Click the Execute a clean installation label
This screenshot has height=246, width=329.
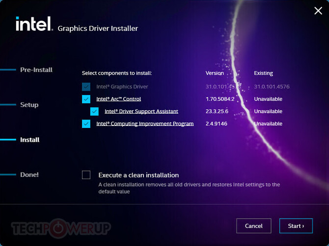tap(138, 175)
